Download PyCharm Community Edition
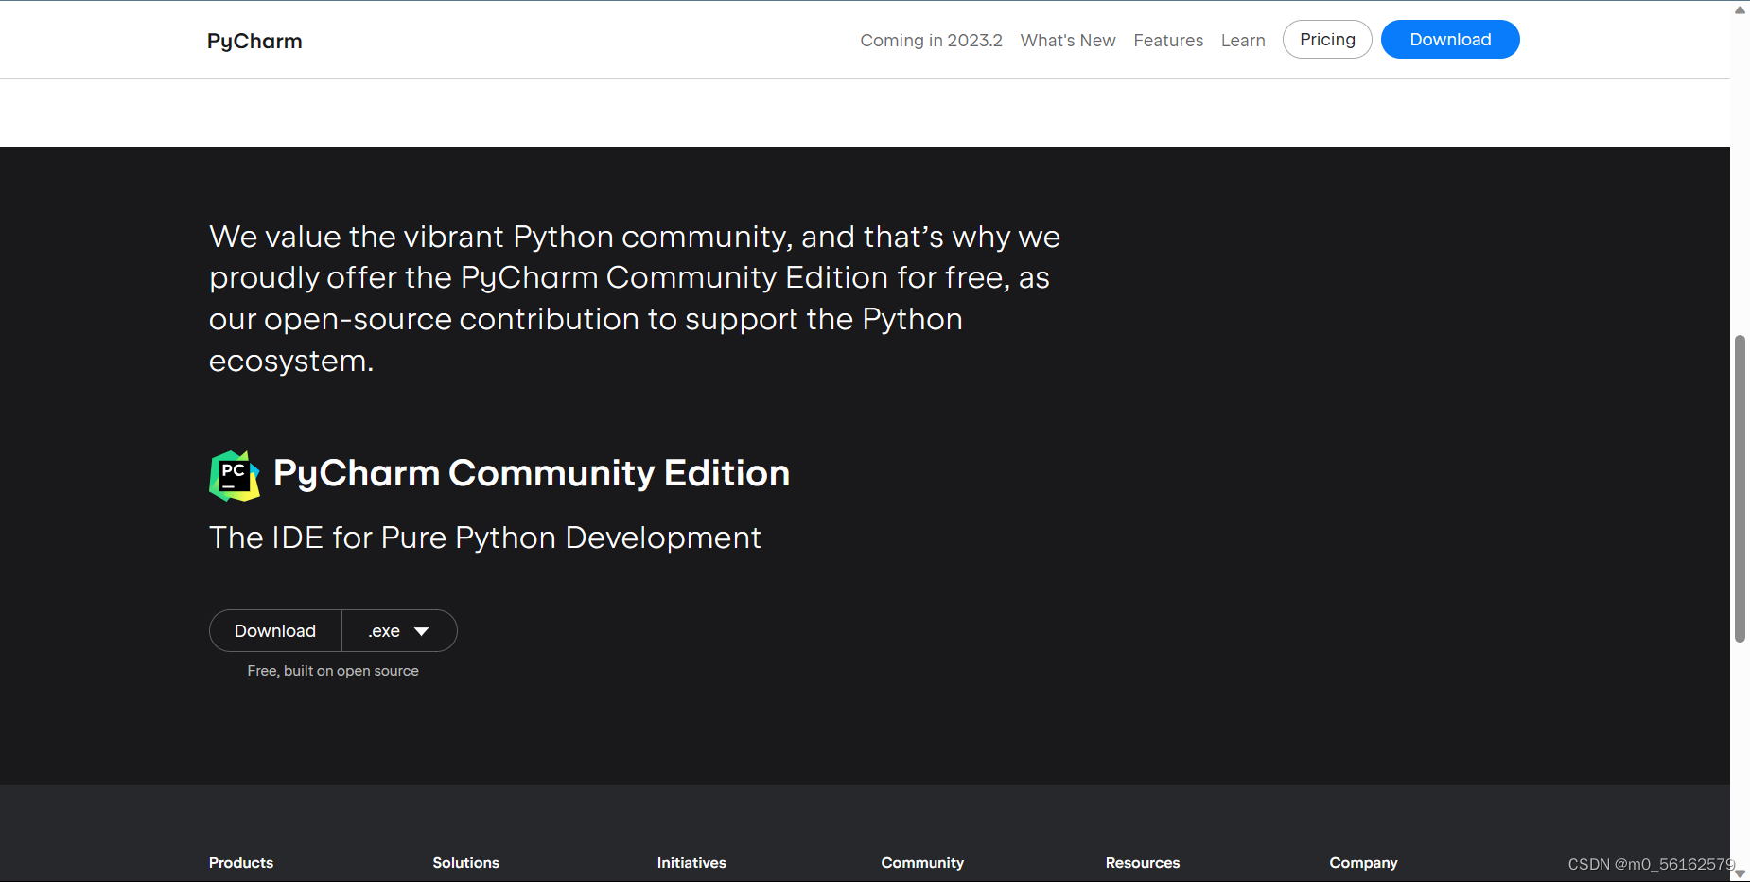 [x=275, y=631]
